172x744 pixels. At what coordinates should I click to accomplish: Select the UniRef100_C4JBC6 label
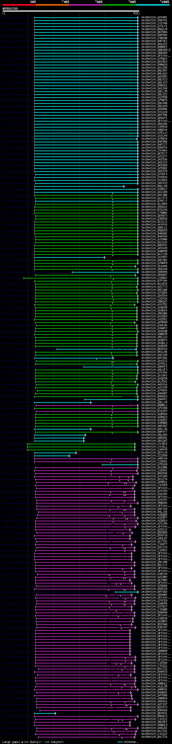tap(154, 444)
